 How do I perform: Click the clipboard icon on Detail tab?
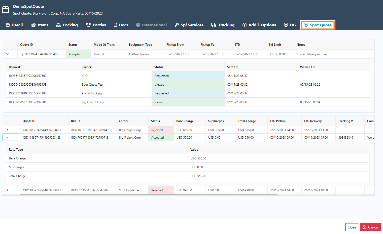coord(8,25)
